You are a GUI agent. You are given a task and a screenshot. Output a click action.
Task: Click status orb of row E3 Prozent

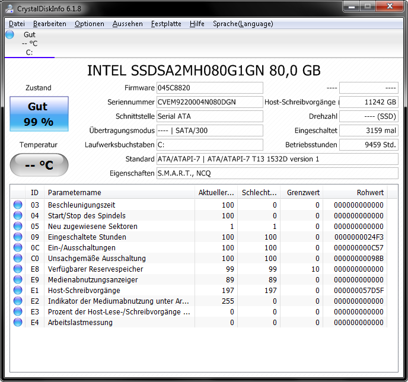click(18, 311)
